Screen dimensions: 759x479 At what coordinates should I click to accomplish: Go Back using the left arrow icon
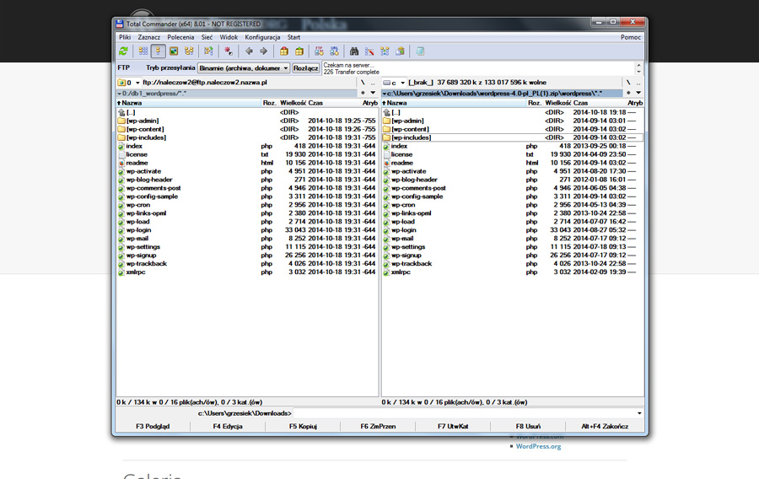point(249,51)
